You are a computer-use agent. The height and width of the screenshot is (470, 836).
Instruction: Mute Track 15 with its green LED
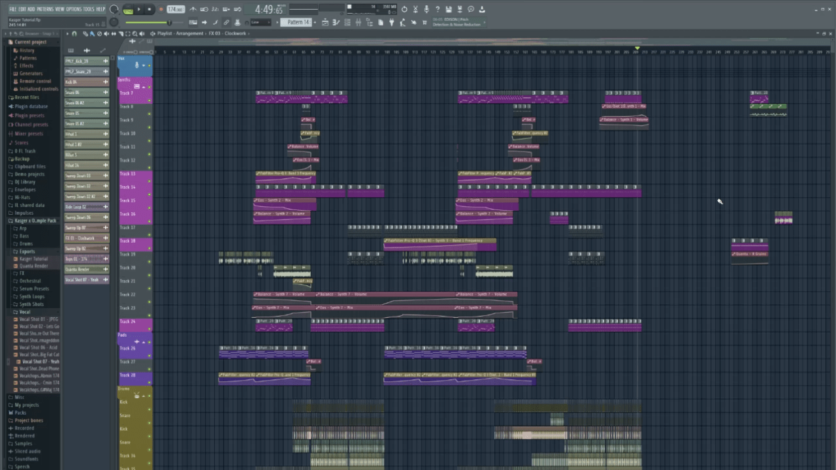click(x=149, y=208)
